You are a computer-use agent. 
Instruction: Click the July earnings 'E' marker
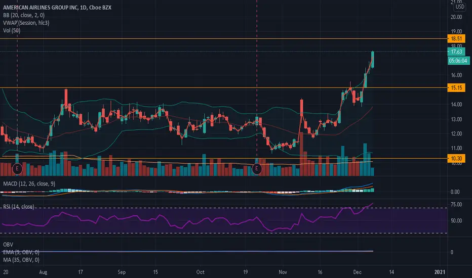pos(17,169)
